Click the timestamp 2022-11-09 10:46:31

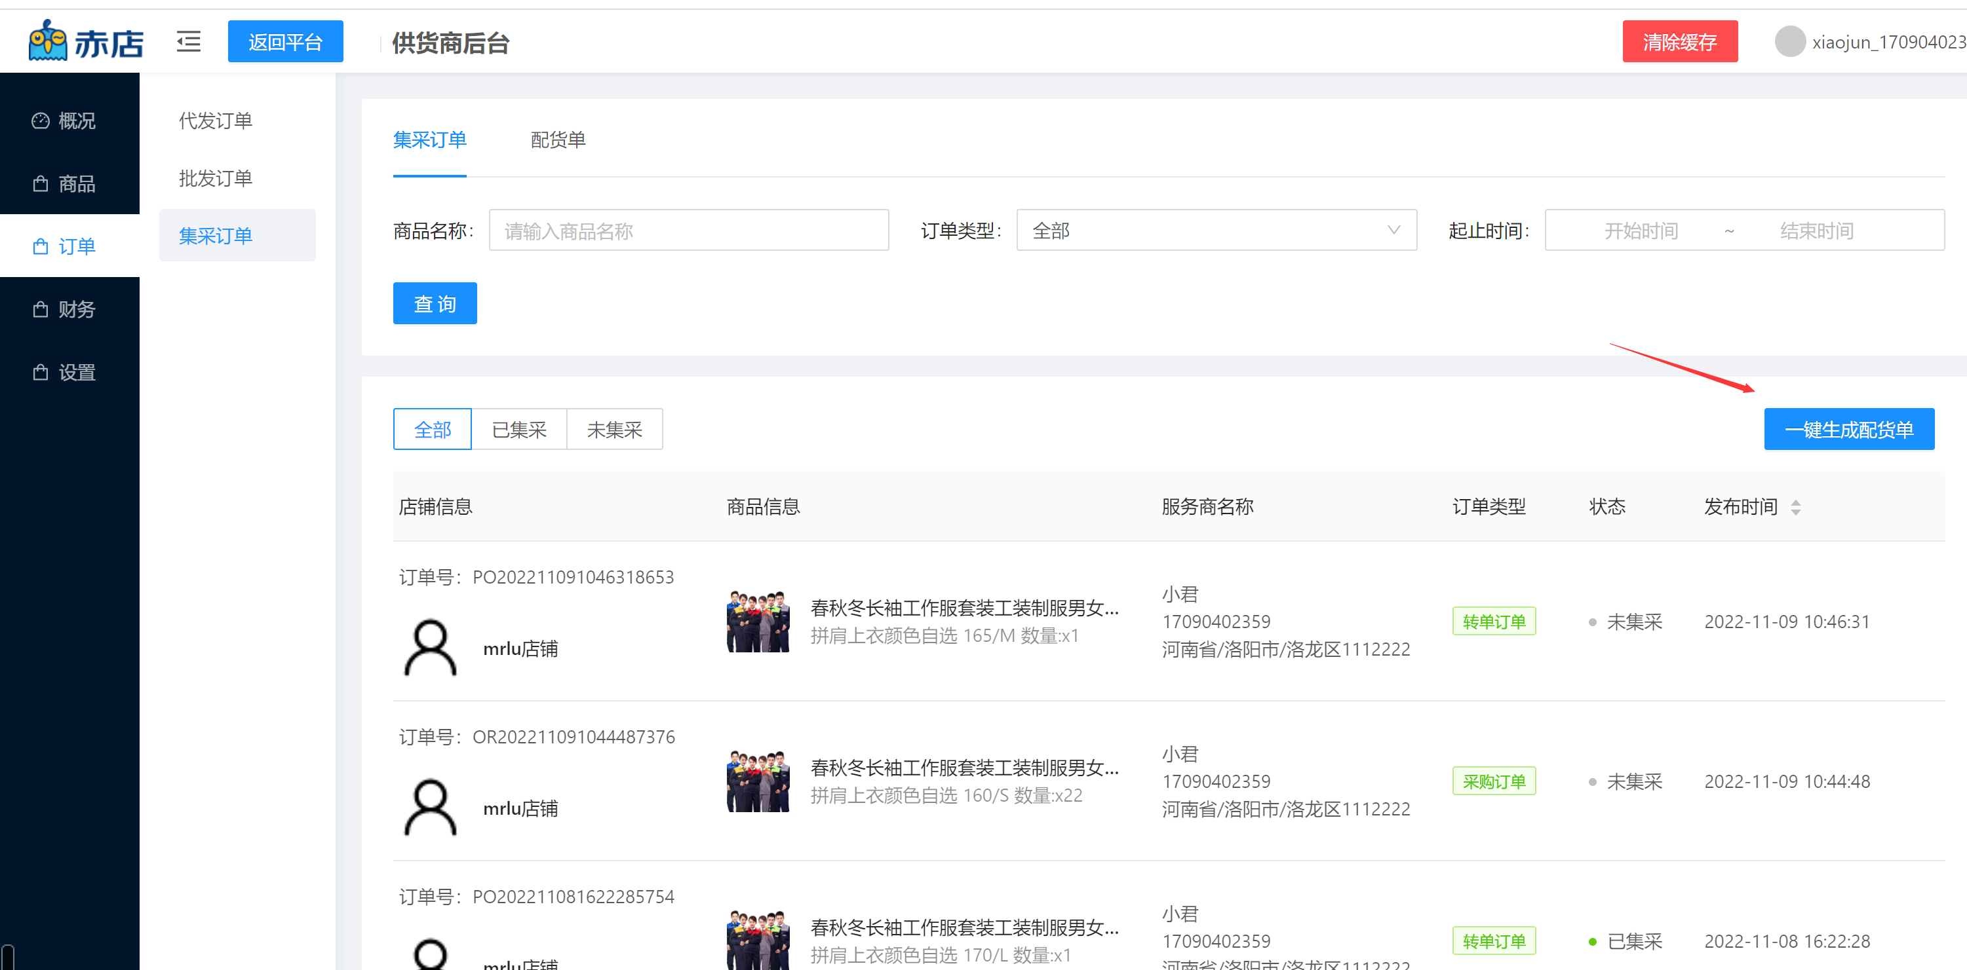(x=1787, y=621)
